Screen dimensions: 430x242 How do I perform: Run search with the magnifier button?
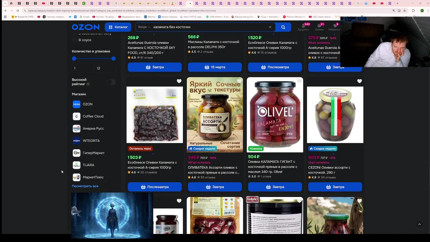tap(283, 27)
